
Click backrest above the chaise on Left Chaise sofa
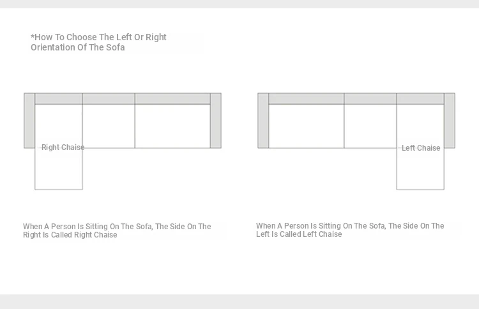tap(420, 99)
